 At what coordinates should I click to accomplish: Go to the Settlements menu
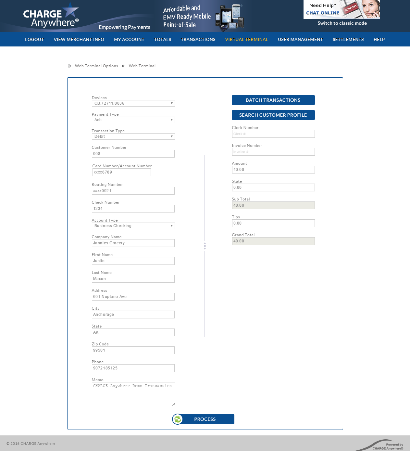click(348, 39)
